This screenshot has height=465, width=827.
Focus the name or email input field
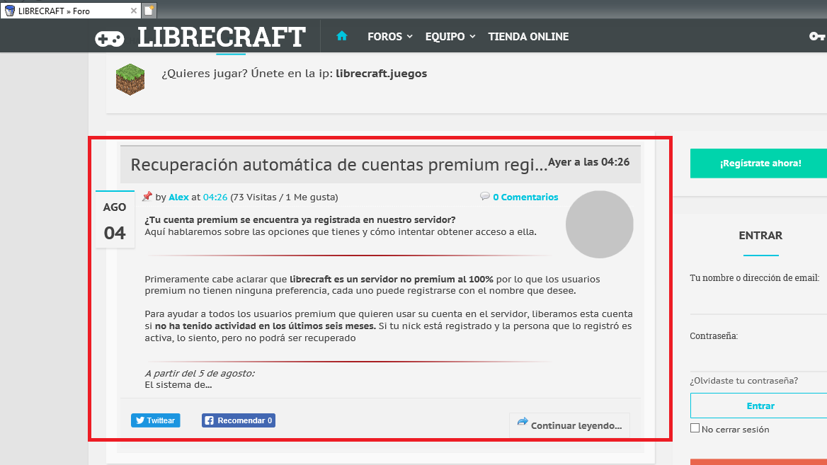pyautogui.click(x=758, y=301)
